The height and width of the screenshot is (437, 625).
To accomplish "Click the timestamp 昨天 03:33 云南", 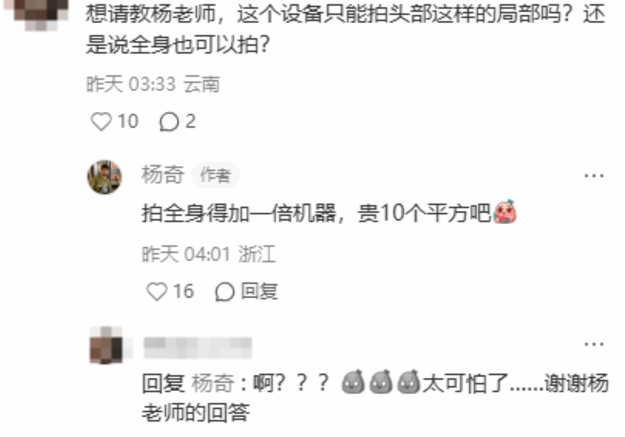I will click(x=153, y=85).
